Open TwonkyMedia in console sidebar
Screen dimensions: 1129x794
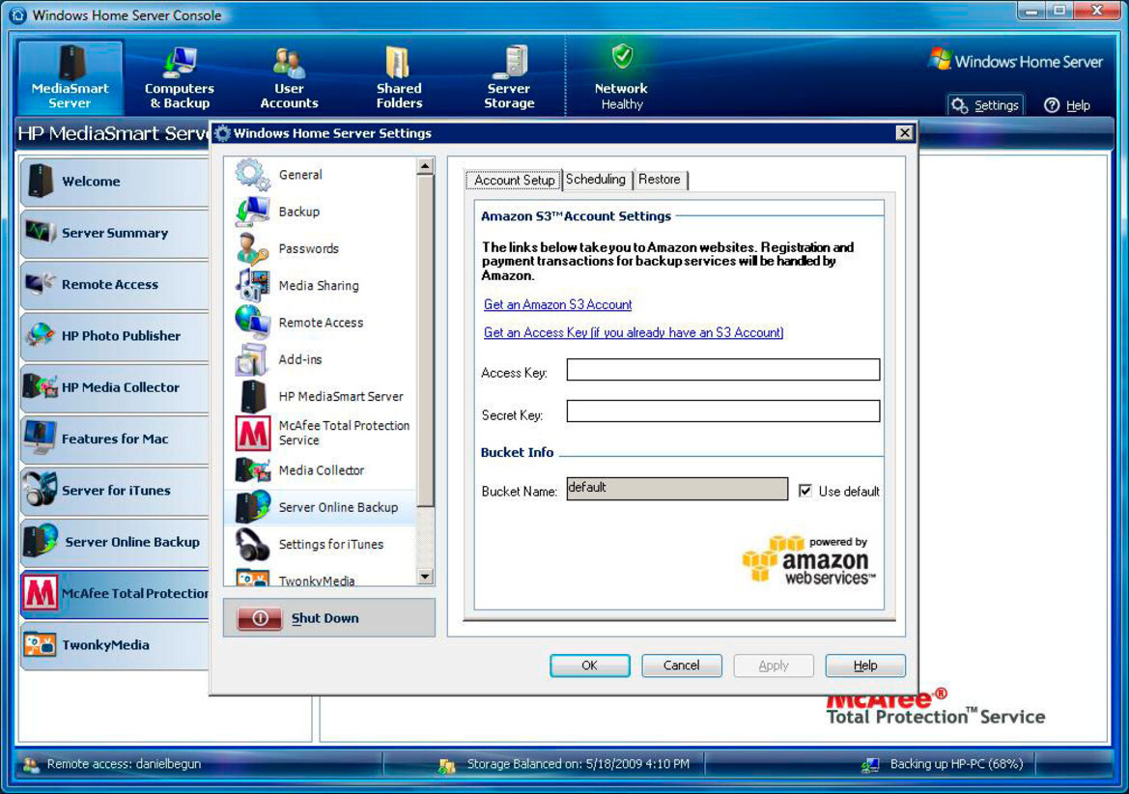[115, 644]
